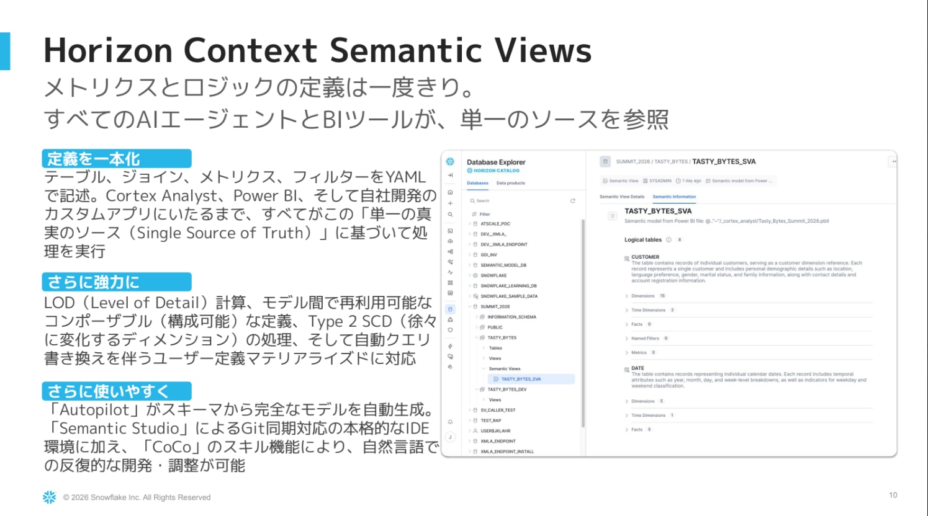Switch to the Data products tab

tap(510, 183)
